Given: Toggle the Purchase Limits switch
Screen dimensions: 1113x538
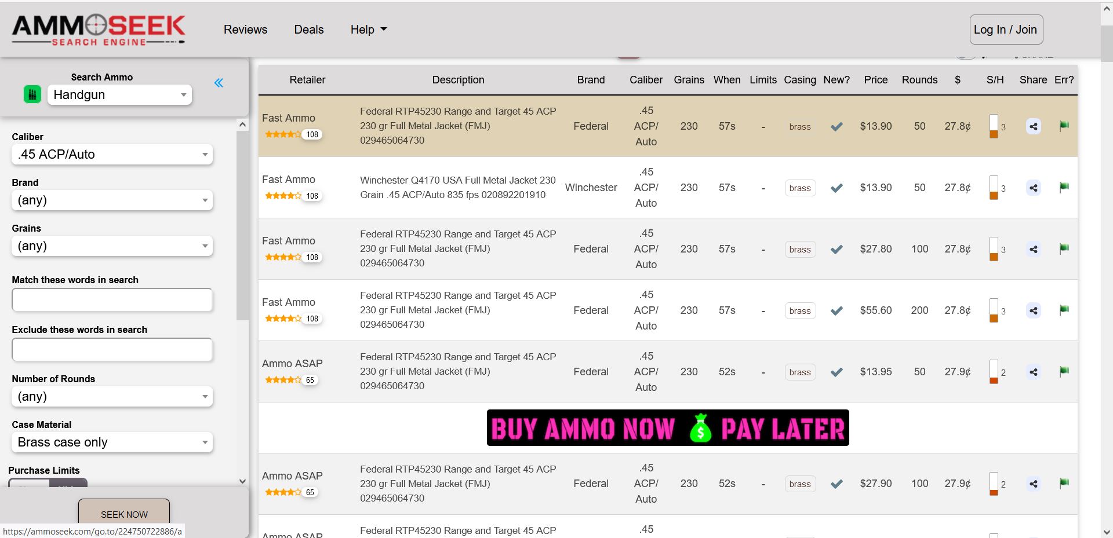Looking at the screenshot, I should pyautogui.click(x=48, y=483).
